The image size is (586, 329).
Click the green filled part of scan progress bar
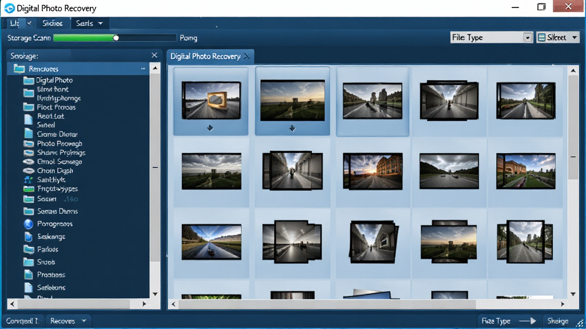84,38
